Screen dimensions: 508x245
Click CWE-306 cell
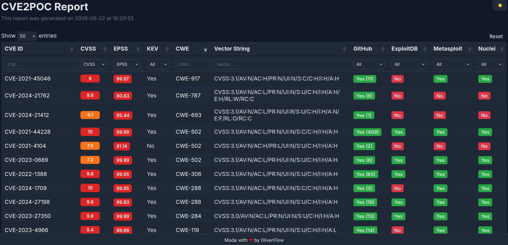tap(189, 174)
